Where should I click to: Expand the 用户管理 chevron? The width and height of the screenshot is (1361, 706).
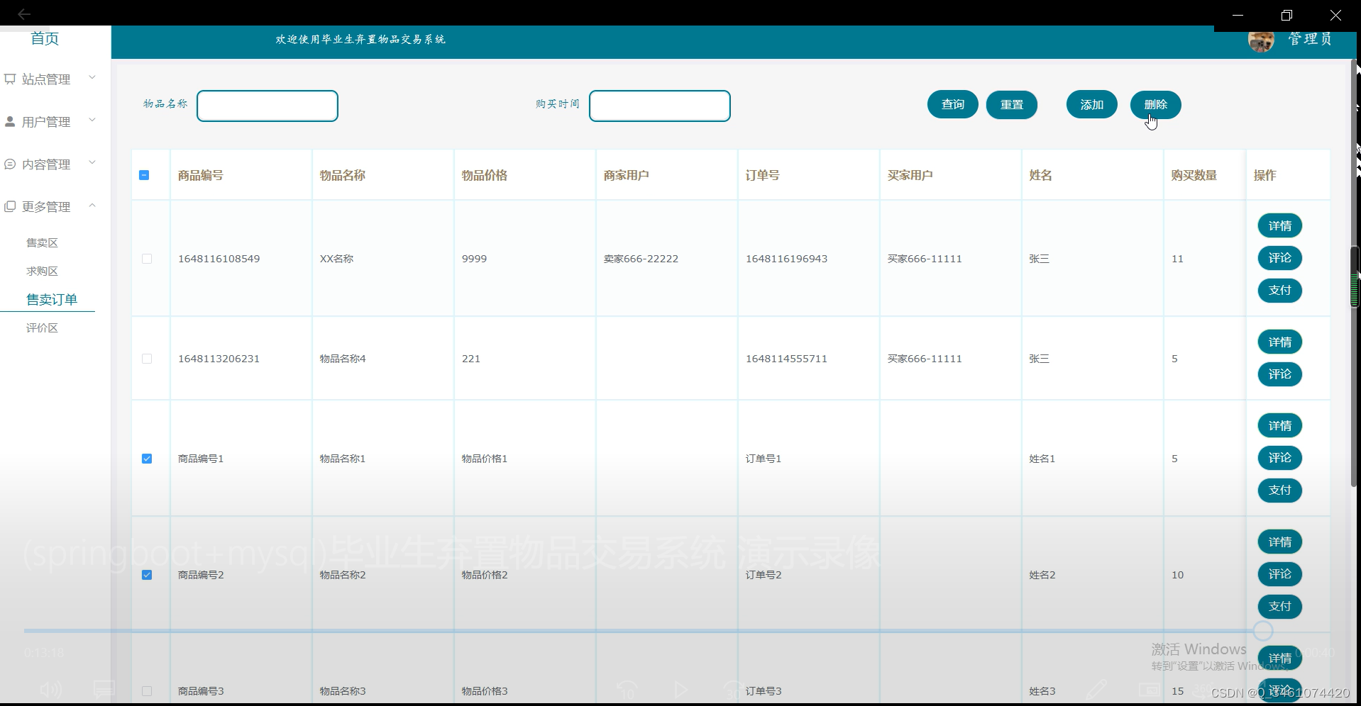(92, 120)
